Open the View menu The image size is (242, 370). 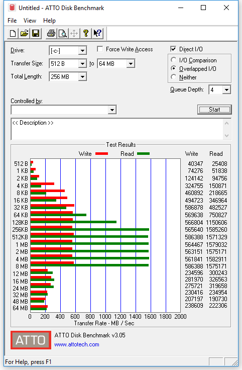point(30,21)
